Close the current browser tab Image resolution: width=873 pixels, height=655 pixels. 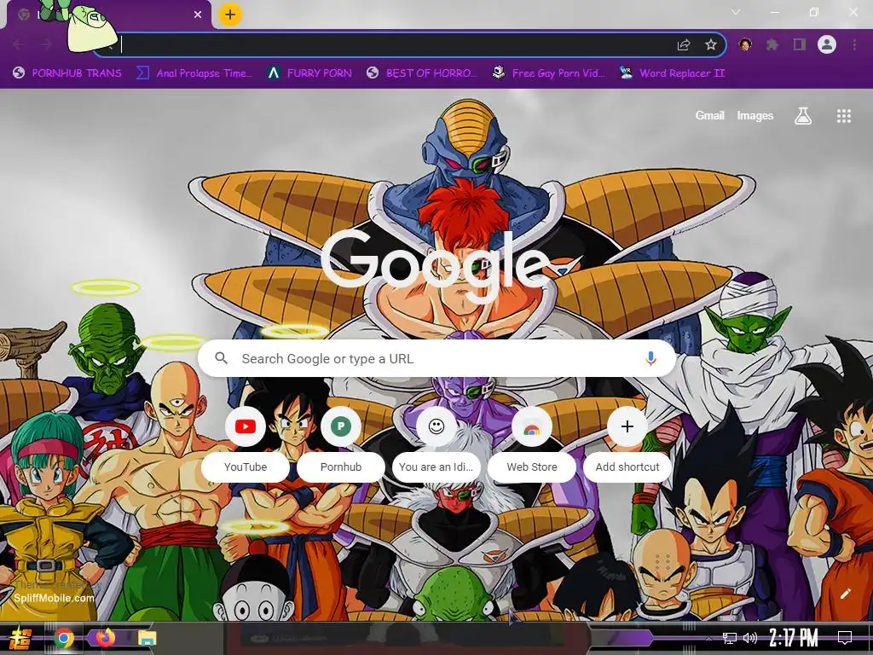point(198,14)
